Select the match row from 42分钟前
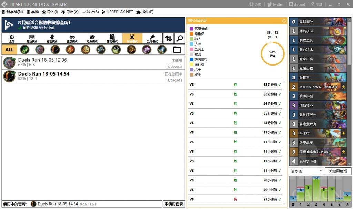The height and width of the screenshot is (209, 353). [x=235, y=123]
